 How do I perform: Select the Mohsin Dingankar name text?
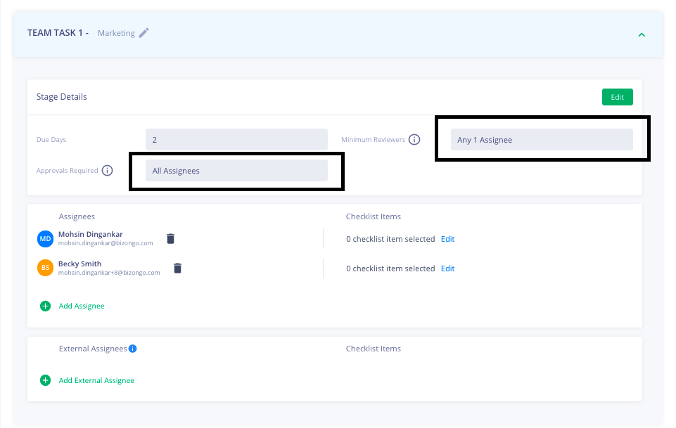click(91, 234)
